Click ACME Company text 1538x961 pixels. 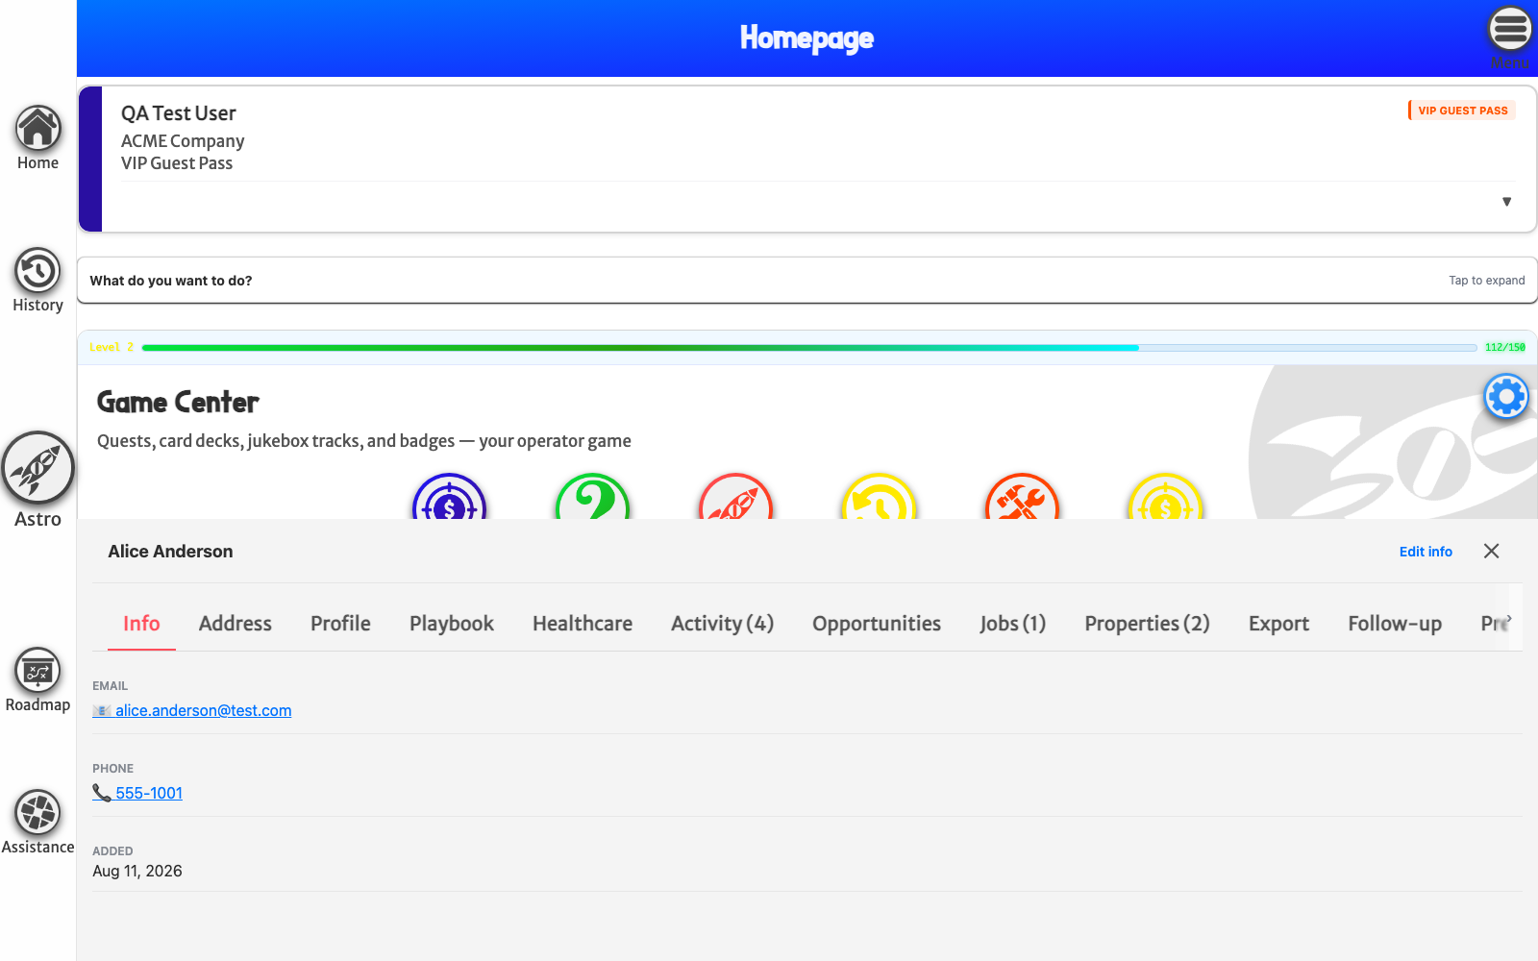[x=183, y=141]
